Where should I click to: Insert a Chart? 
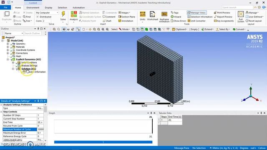[107, 21]
